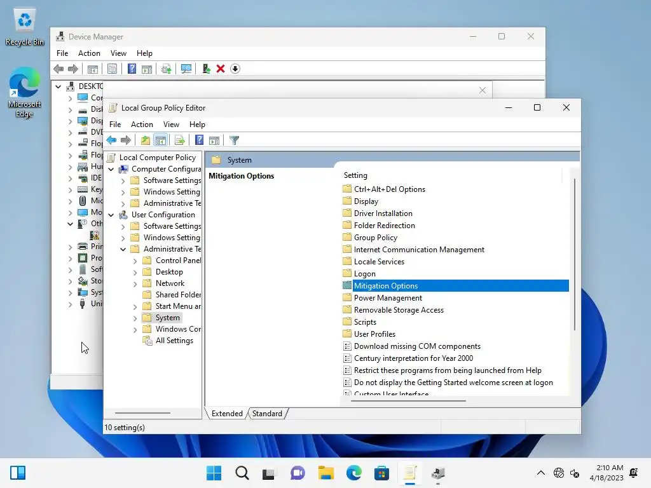This screenshot has height=488, width=651.
Task: Open the Widgets icon on taskbar
Action: [18, 473]
